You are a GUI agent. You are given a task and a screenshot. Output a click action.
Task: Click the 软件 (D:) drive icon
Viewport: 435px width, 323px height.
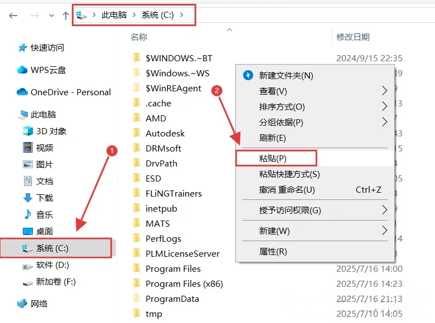coord(28,266)
